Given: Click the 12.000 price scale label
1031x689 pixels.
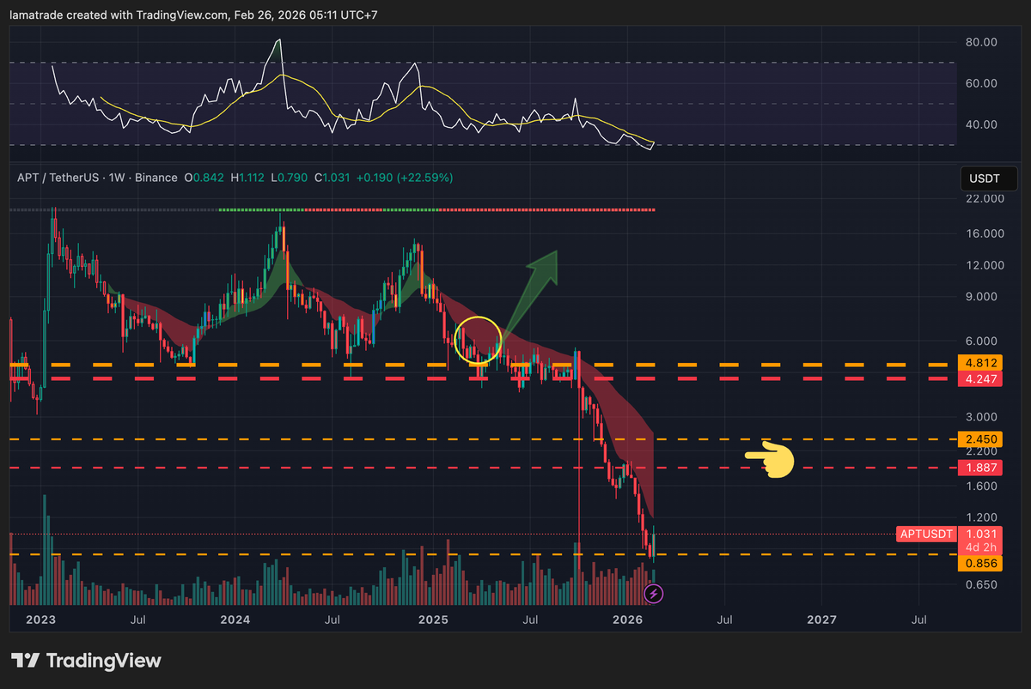Looking at the screenshot, I should pos(985,266).
